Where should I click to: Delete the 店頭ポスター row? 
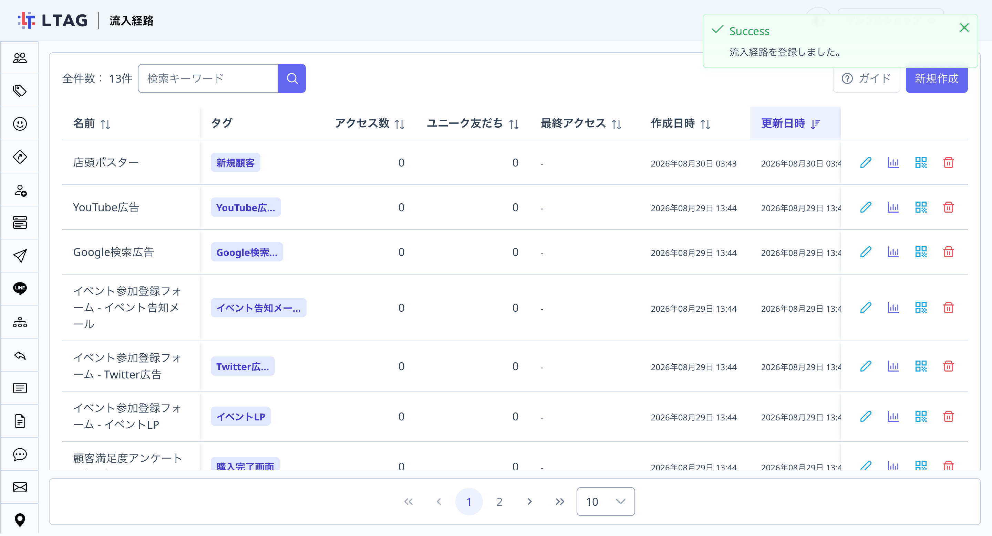[x=949, y=163]
